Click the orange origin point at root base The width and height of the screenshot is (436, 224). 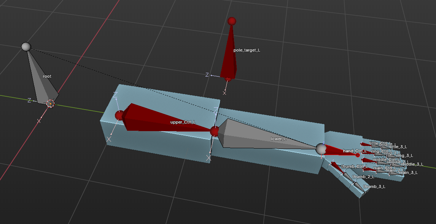50,103
